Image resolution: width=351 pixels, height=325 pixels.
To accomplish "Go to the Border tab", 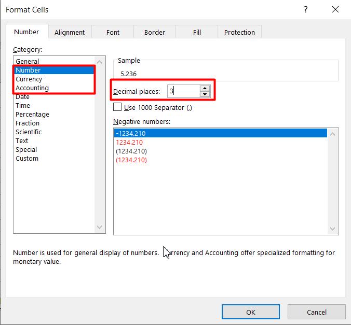I will pyautogui.click(x=154, y=32).
